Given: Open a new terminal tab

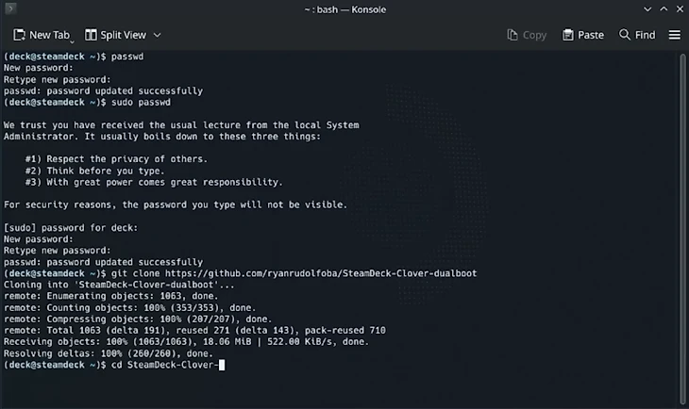Looking at the screenshot, I should point(42,35).
